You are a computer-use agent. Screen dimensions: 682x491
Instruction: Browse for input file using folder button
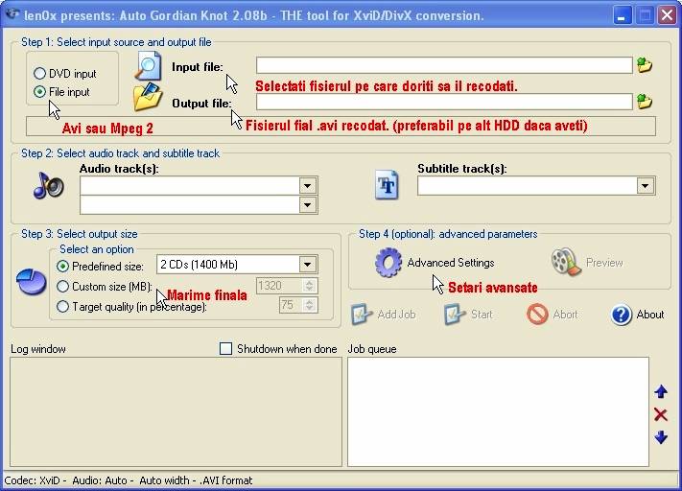(x=645, y=65)
